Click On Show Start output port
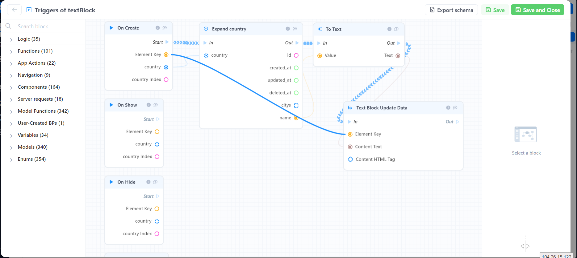 pos(158,119)
